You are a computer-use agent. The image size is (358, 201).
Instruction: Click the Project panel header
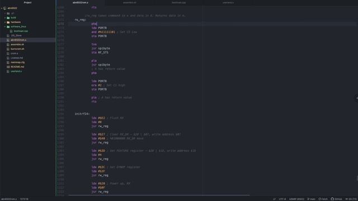point(27,2)
